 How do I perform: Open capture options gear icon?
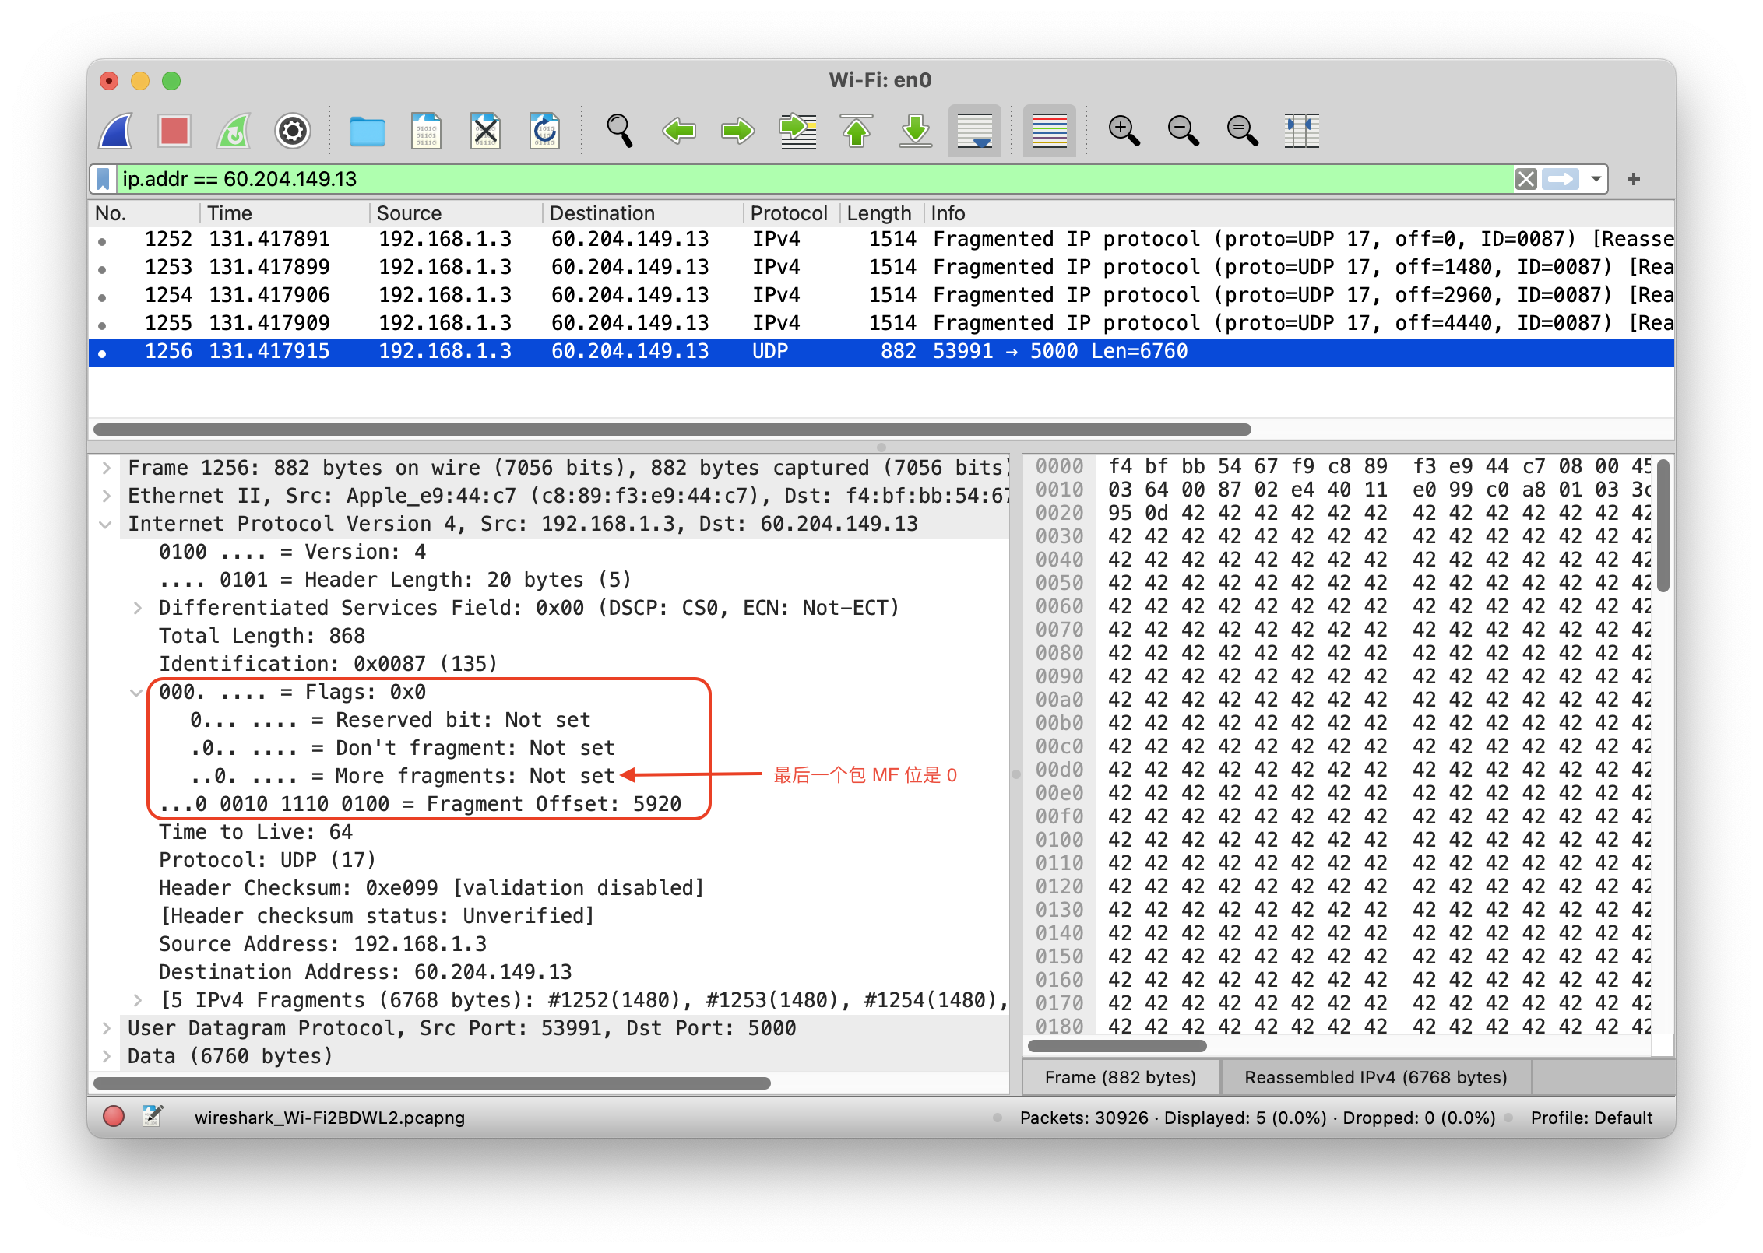(x=293, y=131)
